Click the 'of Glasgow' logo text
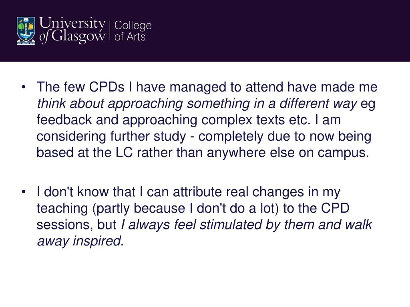Image resolution: width=410 pixels, height=307 pixels. point(72,36)
